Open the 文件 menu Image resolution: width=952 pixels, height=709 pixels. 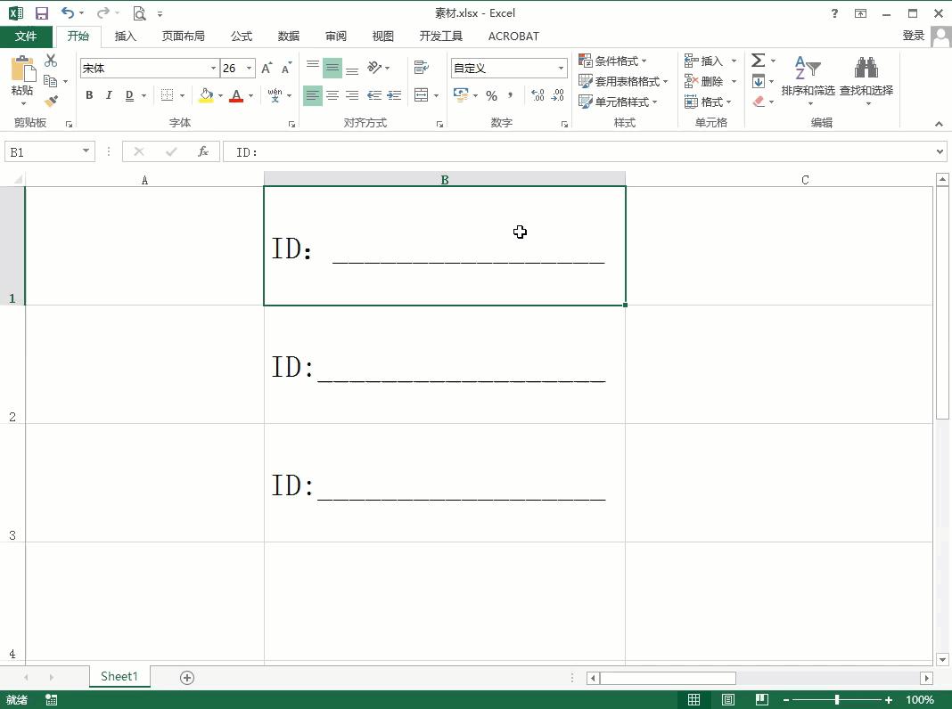click(x=26, y=37)
